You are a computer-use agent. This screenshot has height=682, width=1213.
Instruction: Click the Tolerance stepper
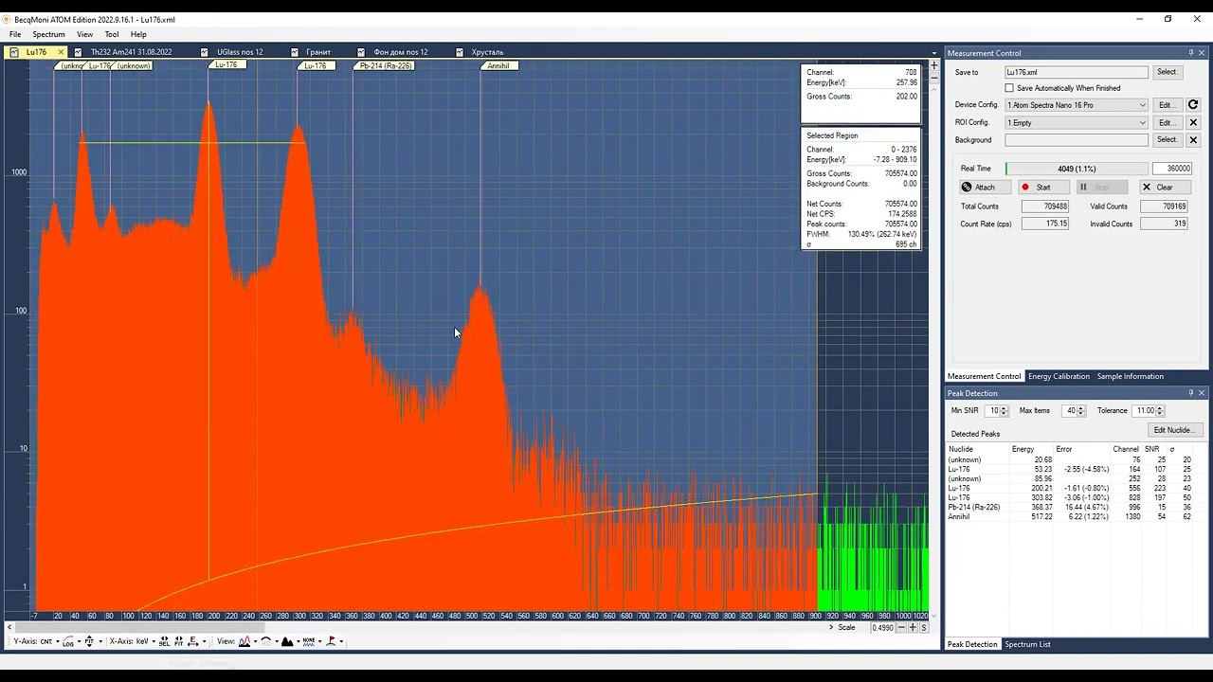tap(1161, 411)
